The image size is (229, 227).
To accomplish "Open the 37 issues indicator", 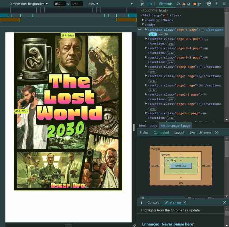I will pos(197,4).
